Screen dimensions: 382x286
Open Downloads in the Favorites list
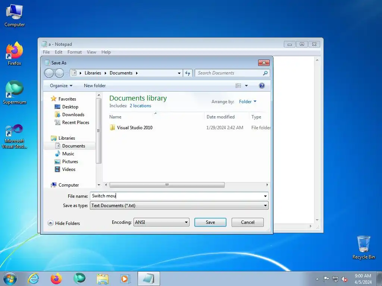pyautogui.click(x=73, y=115)
